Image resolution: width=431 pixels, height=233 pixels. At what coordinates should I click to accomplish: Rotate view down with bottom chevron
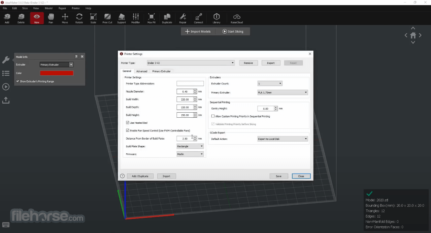point(413,42)
